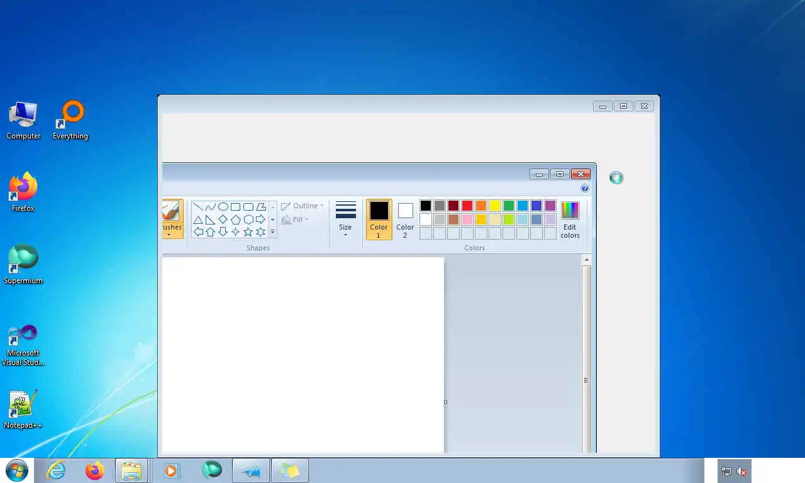Image resolution: width=805 pixels, height=483 pixels.
Task: Select the Left arrow shape
Action: (x=197, y=232)
